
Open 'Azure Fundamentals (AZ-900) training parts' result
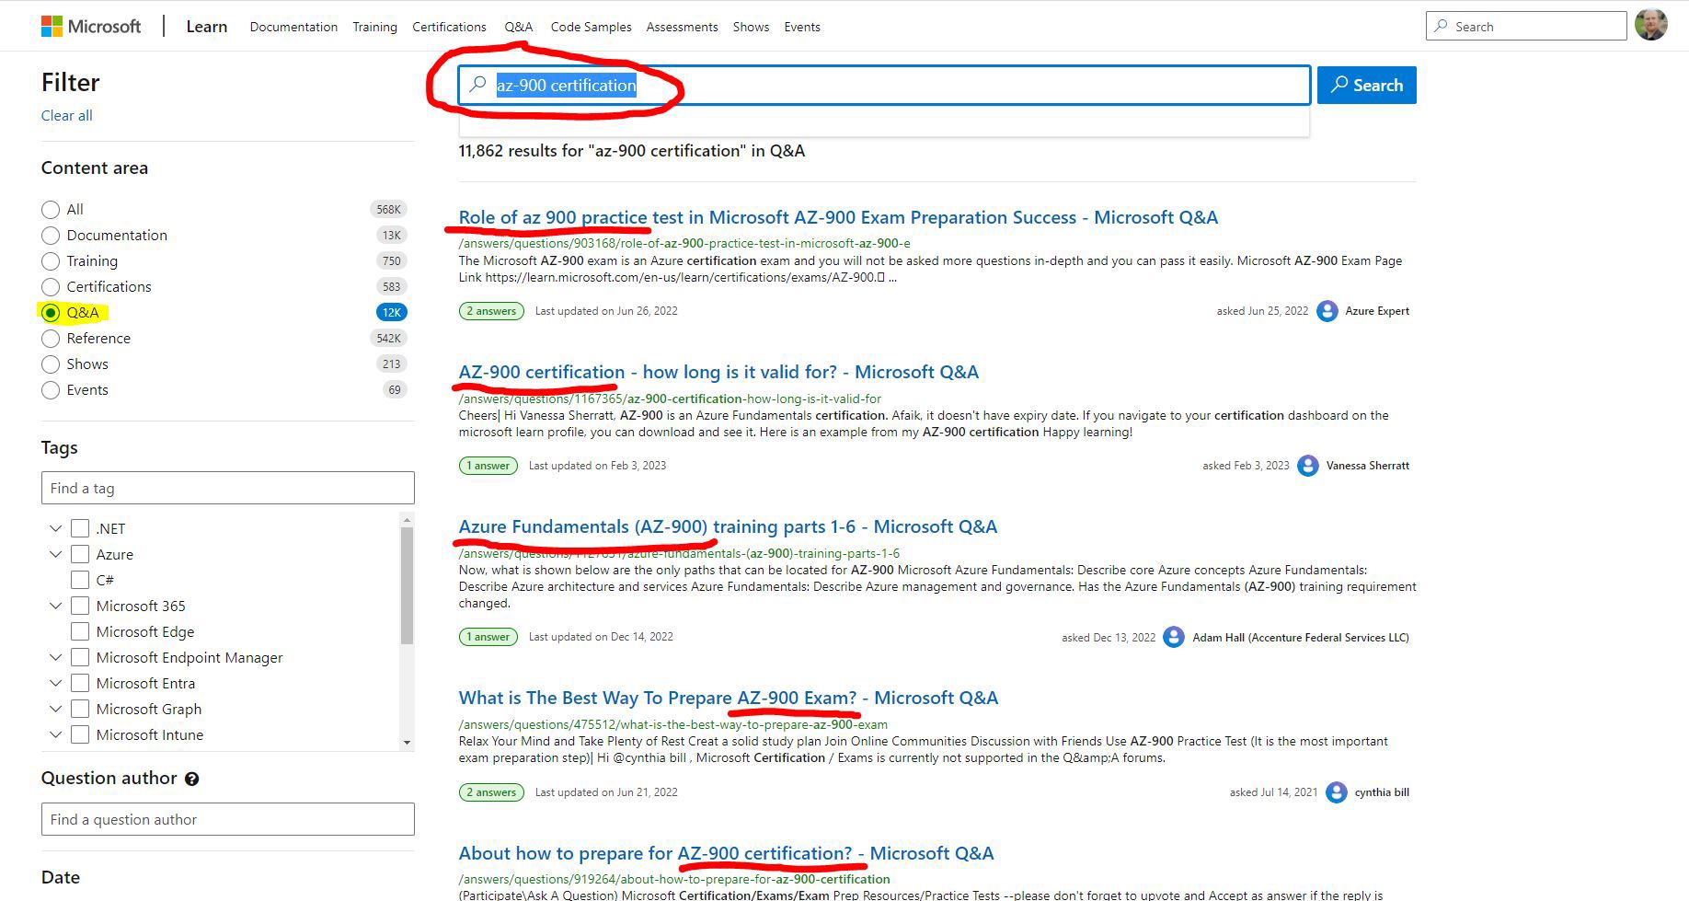[728, 526]
